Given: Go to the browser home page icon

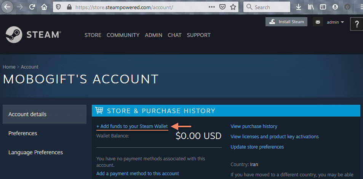Looking at the screenshot, I should pos(44,7).
